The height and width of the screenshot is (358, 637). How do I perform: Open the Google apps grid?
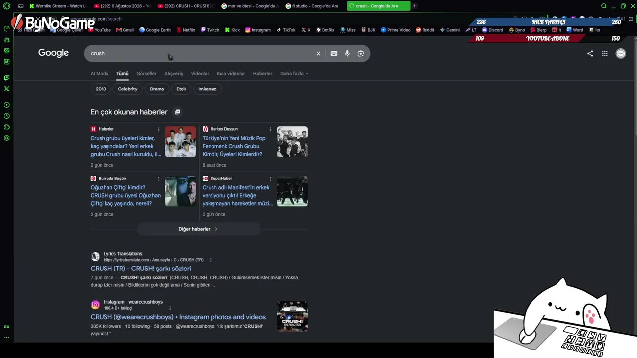click(605, 53)
